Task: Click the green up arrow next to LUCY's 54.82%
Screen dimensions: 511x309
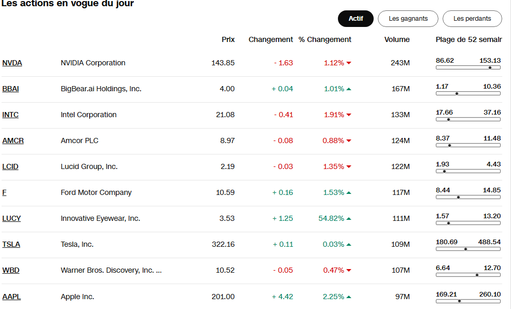Action: [x=349, y=219]
